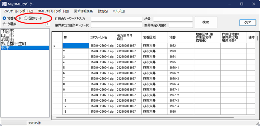Viewport: 260px width, 126px height.
Task: Select 下関市 in the data list
Action: point(25,31)
